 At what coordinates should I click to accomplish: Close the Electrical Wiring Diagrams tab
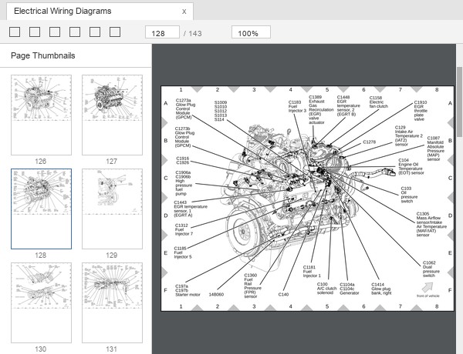184,12
